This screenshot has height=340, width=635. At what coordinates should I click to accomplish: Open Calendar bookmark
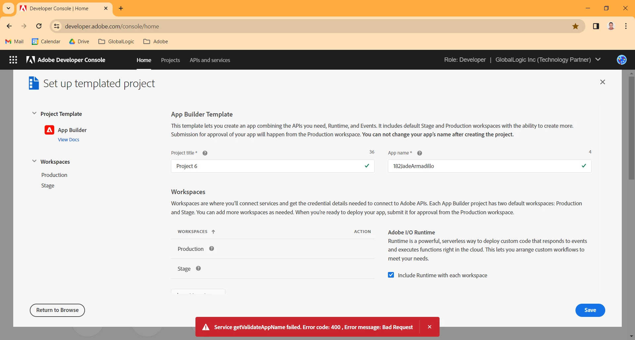pos(46,42)
